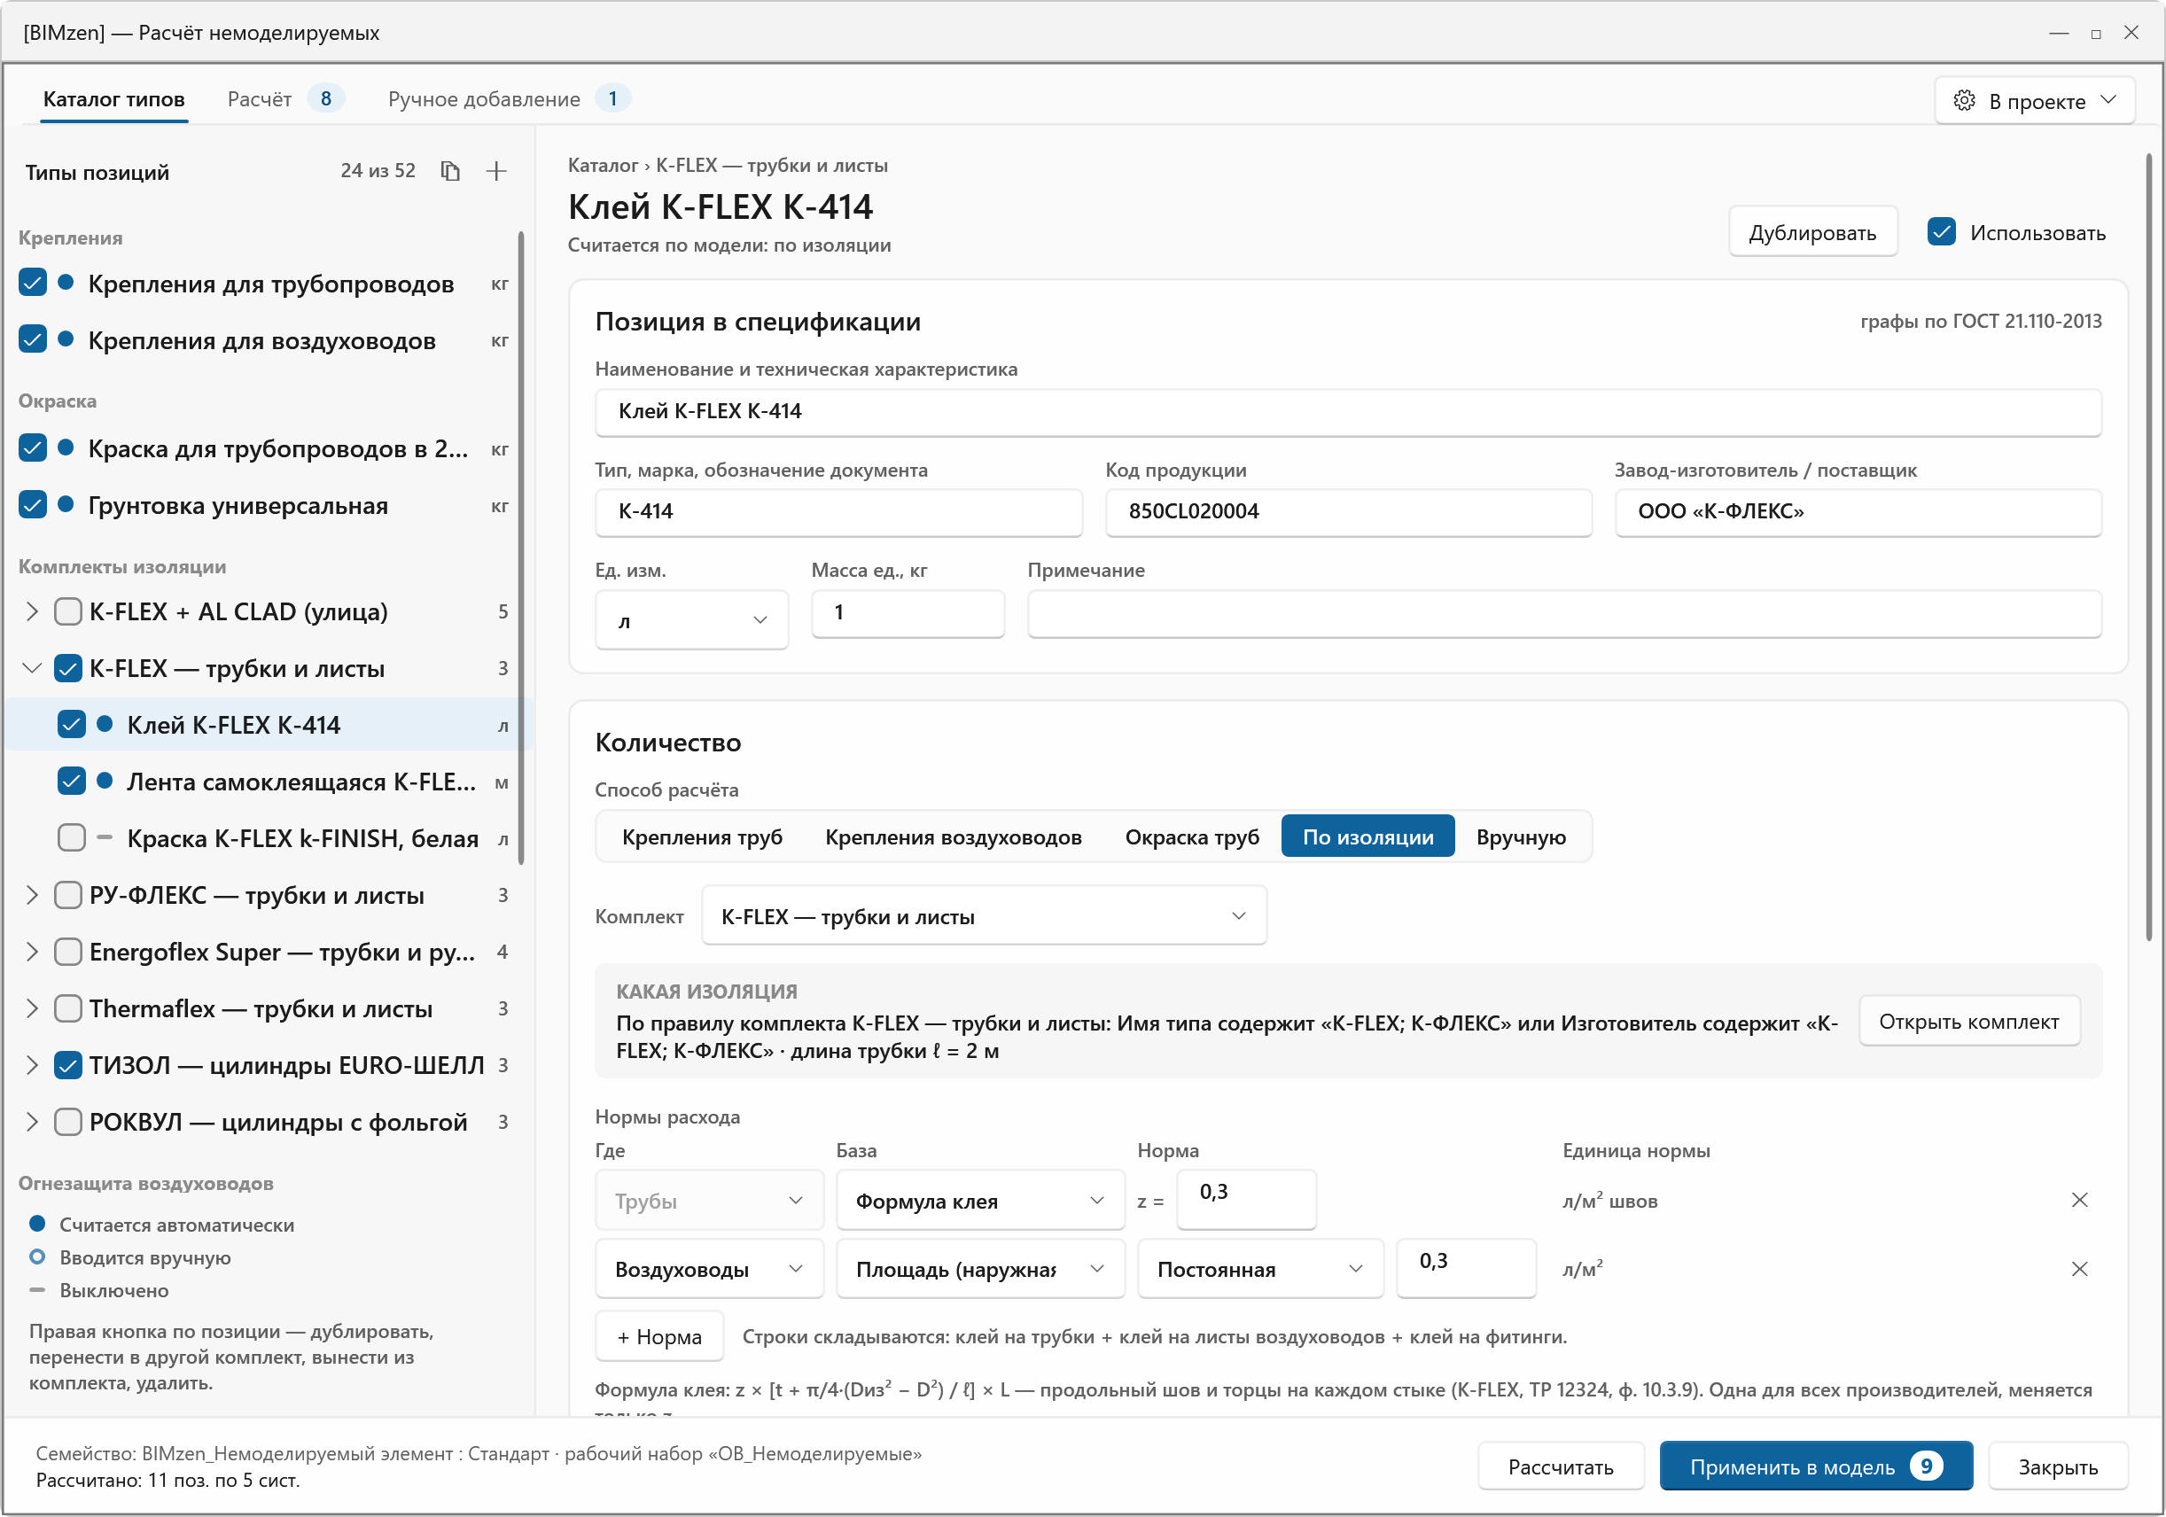The height and width of the screenshot is (1517, 2166).
Task: Click the copy icon next to 24 из 52
Action: coord(450,171)
